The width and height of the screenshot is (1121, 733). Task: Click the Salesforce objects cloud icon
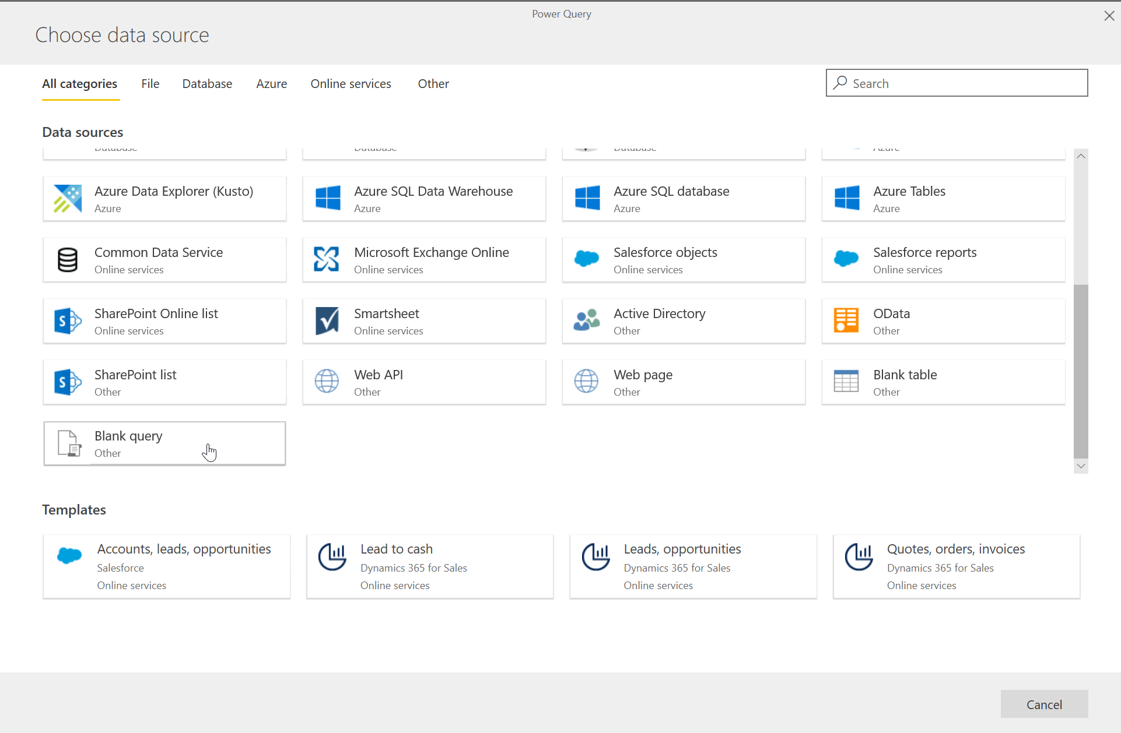[587, 258]
